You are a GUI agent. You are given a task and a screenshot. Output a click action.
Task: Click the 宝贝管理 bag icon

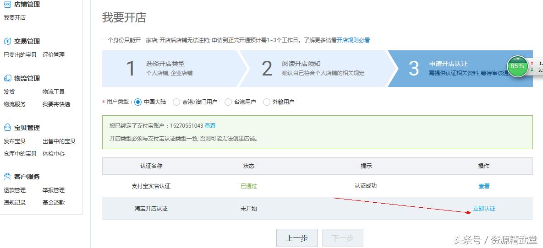[7, 128]
